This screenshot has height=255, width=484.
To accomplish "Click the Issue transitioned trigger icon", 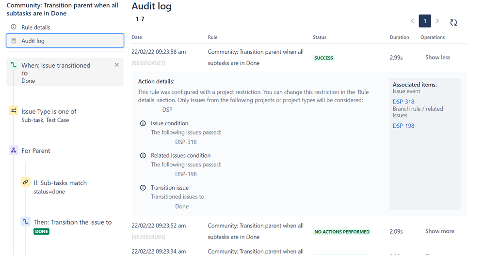I will tap(14, 65).
